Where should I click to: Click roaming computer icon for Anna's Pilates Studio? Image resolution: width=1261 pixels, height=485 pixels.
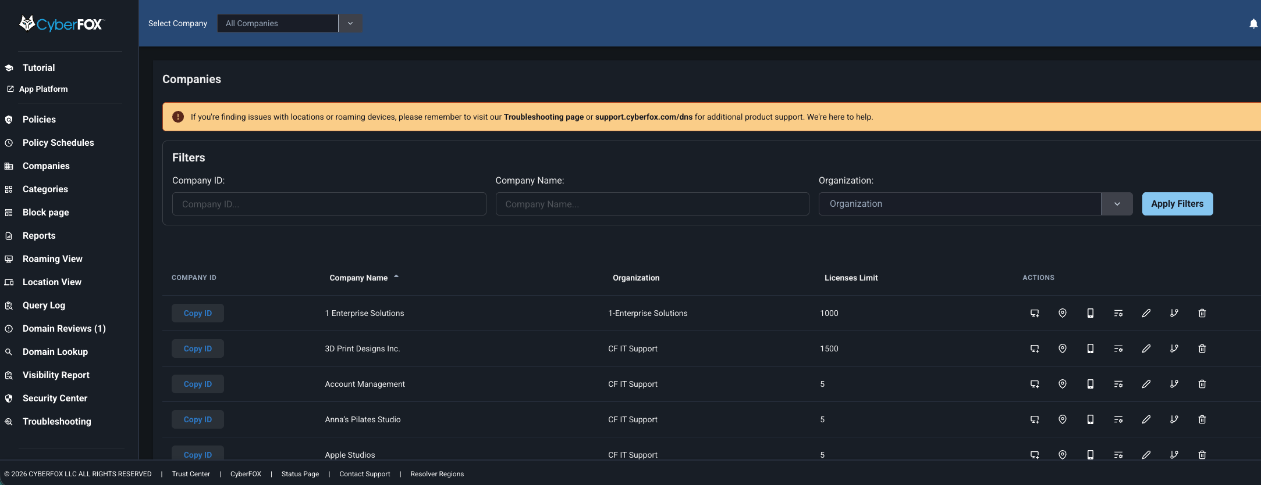pyautogui.click(x=1035, y=419)
